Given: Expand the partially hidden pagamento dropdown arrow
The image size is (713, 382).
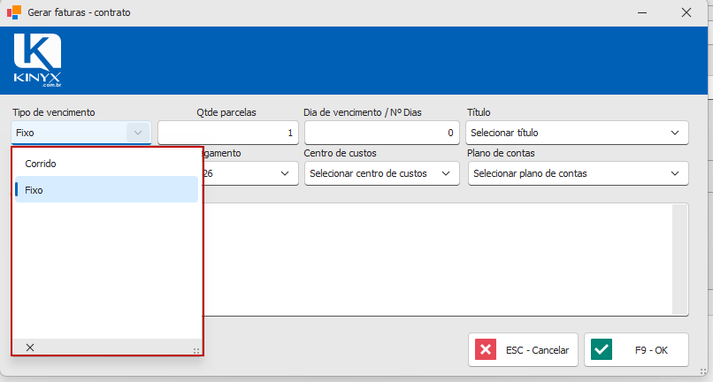Looking at the screenshot, I should tap(285, 173).
